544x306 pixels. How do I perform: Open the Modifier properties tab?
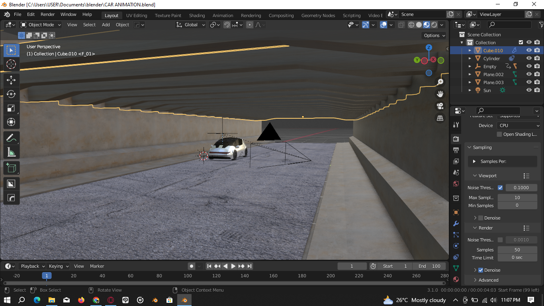(456, 224)
